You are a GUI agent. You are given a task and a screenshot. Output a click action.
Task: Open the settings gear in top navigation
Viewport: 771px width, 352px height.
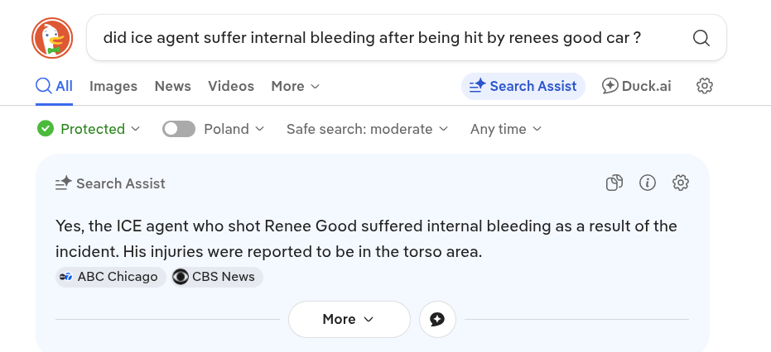(x=705, y=86)
